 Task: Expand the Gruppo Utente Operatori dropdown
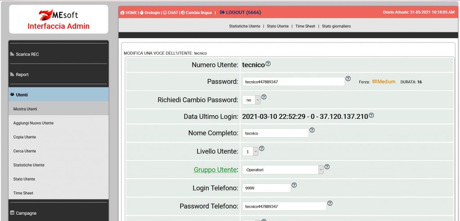283,169
